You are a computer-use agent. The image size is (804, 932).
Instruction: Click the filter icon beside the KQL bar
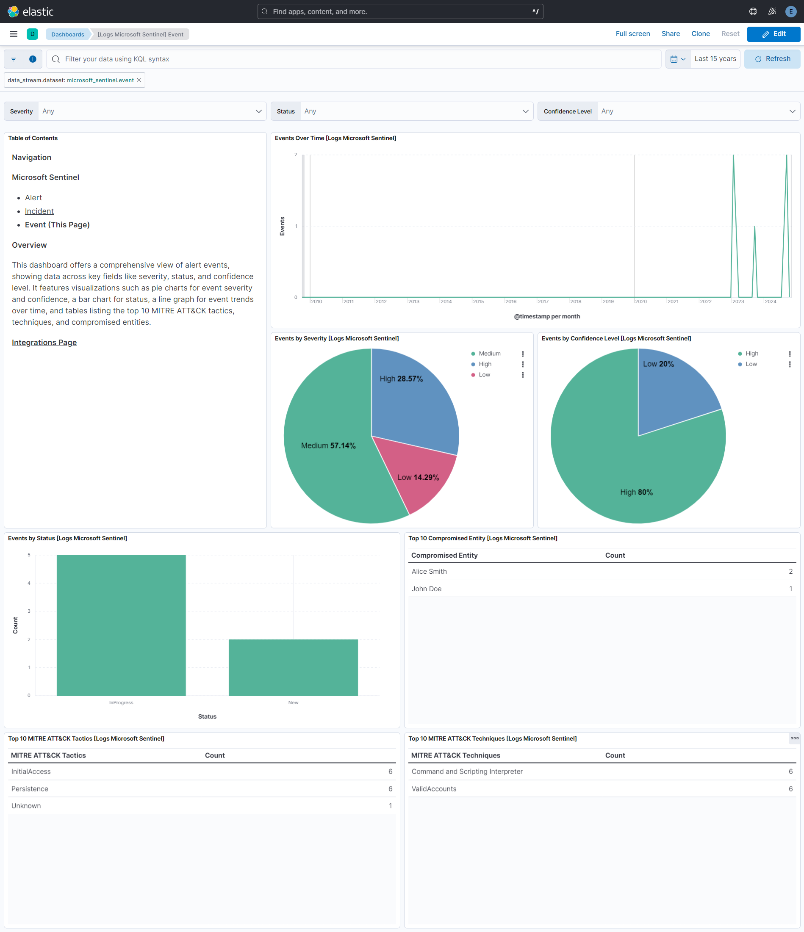(x=13, y=59)
